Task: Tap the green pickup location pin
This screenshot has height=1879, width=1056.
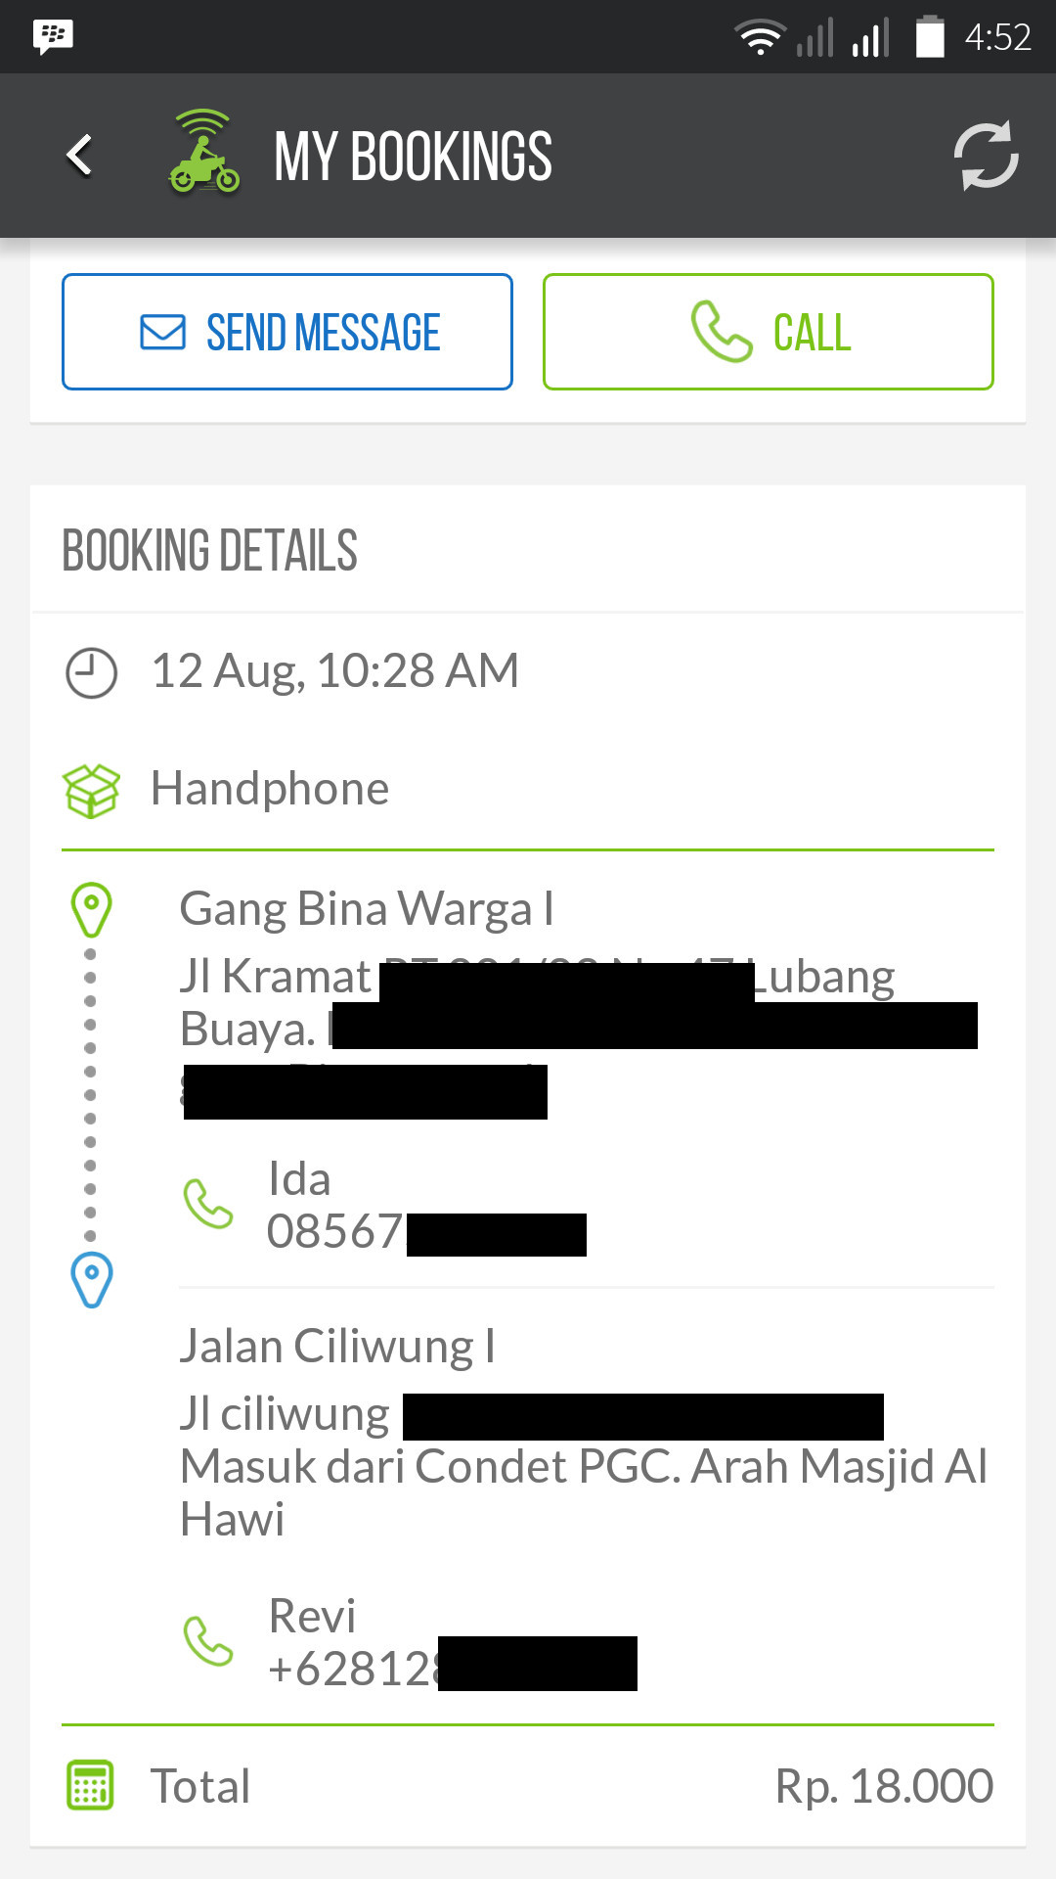Action: [91, 909]
